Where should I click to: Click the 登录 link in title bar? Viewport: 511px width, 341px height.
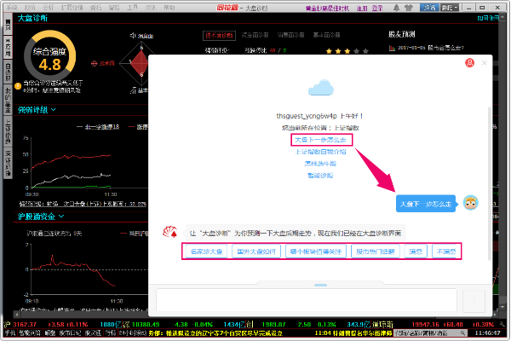pos(377,8)
